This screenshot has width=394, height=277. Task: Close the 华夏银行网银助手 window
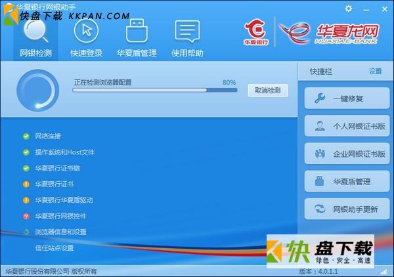point(384,9)
